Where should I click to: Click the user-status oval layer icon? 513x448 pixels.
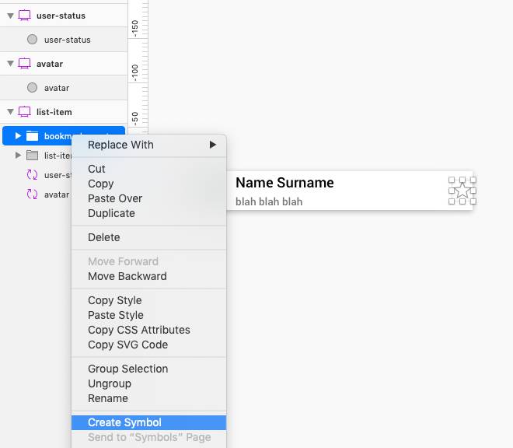pyautogui.click(x=32, y=40)
